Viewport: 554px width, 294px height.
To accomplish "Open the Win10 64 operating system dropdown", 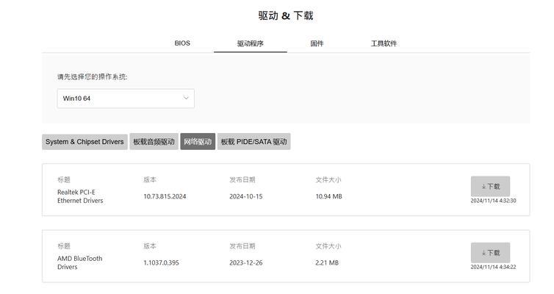I will pos(126,98).
